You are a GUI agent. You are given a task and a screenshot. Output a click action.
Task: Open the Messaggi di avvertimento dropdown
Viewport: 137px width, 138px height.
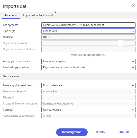(x=88, y=85)
